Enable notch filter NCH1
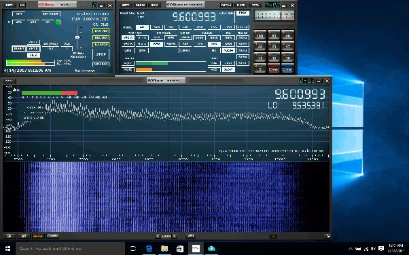This screenshot has height=255, width=409. [243, 37]
